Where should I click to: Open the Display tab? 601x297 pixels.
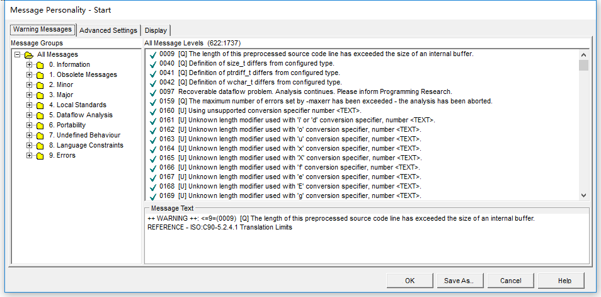[156, 30]
